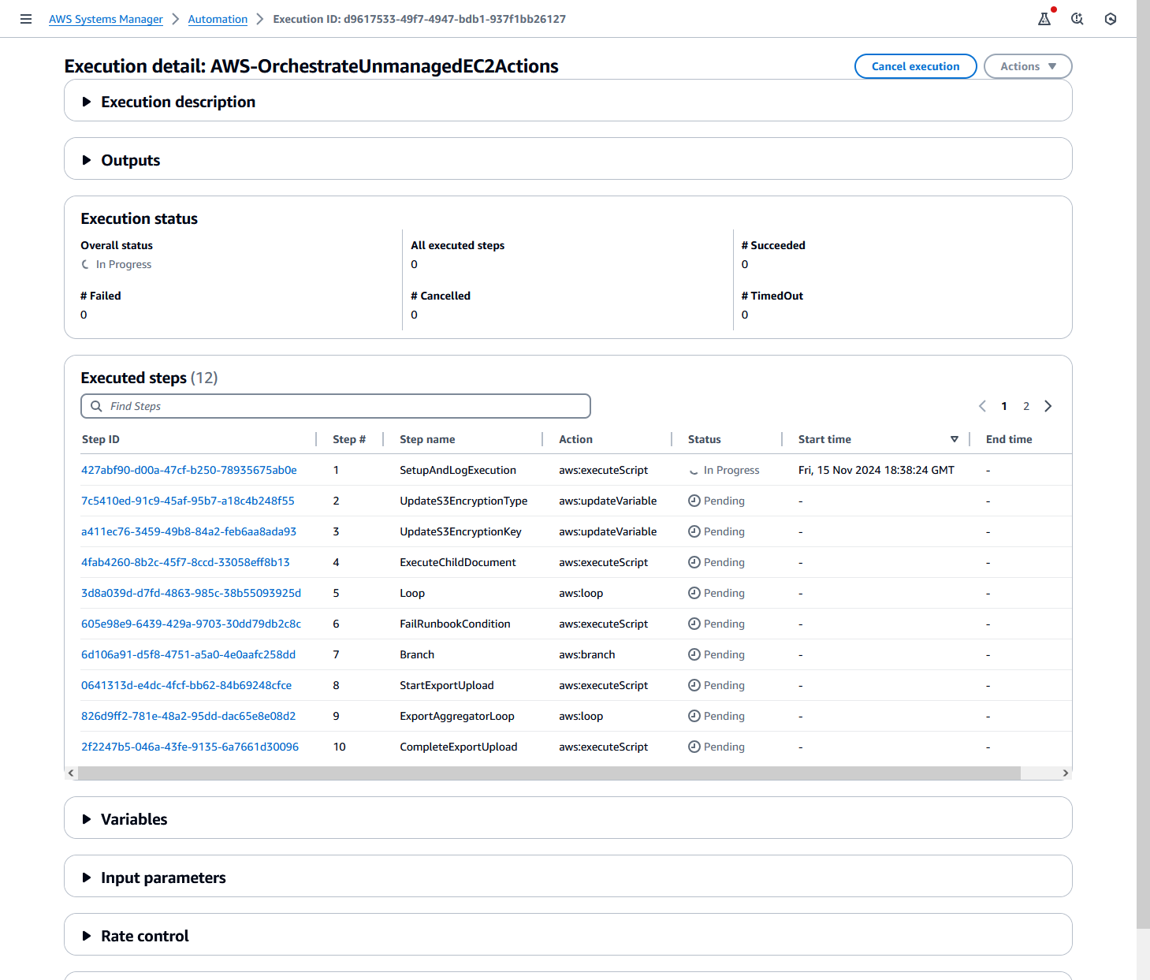
Task: Expand the Rate control section
Action: click(87, 936)
